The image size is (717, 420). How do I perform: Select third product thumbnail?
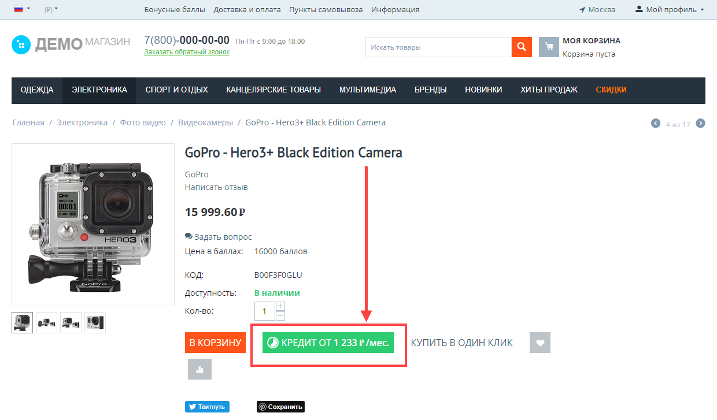coord(71,322)
